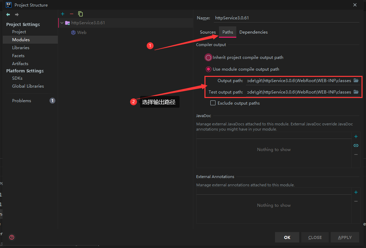Apply the module changes
This screenshot has width=366, height=248.
tap(345, 237)
